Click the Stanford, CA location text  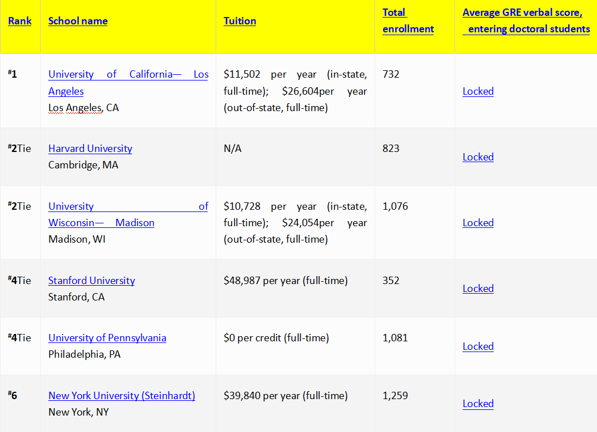[x=76, y=297]
